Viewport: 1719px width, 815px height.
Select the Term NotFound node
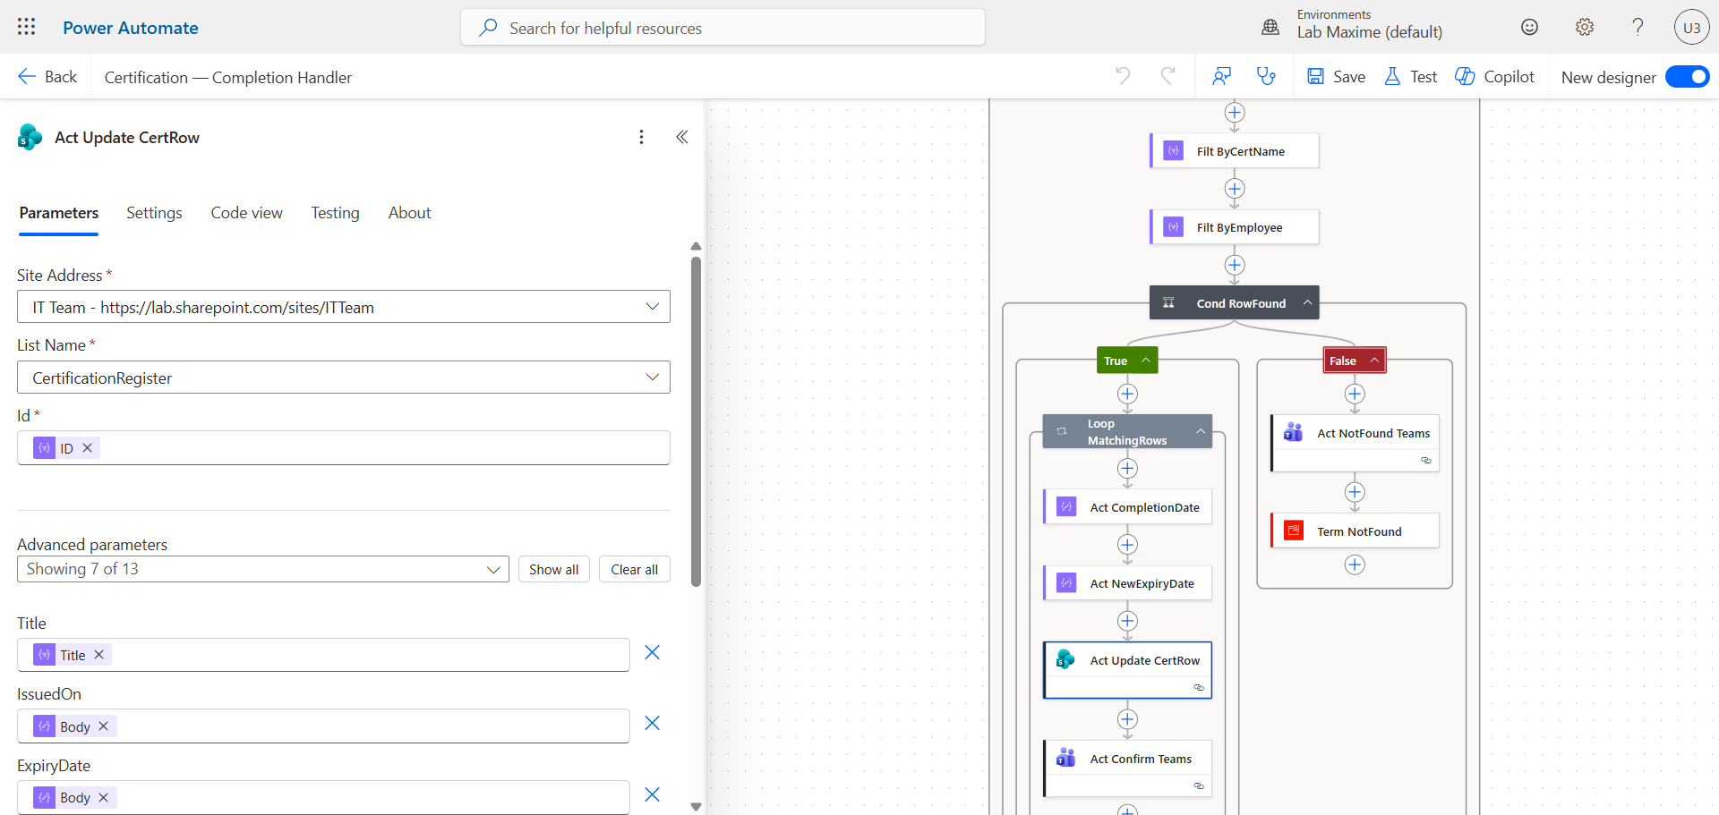click(1355, 531)
